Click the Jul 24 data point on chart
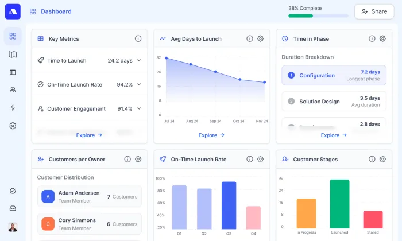The height and width of the screenshot is (241, 402). (x=167, y=58)
